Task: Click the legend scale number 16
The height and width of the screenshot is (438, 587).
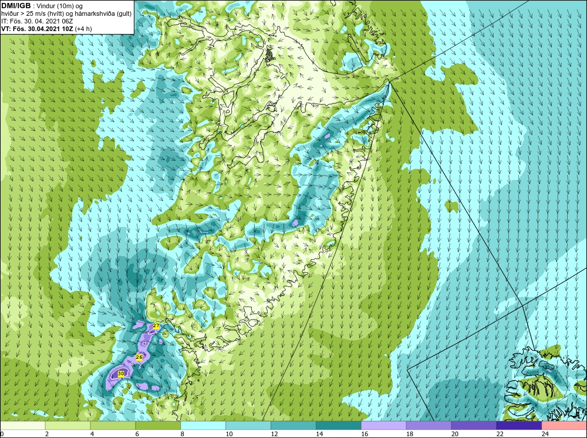Action: pyautogui.click(x=365, y=434)
